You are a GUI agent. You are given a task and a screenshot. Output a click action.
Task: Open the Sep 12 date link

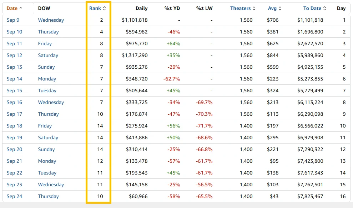[14, 55]
